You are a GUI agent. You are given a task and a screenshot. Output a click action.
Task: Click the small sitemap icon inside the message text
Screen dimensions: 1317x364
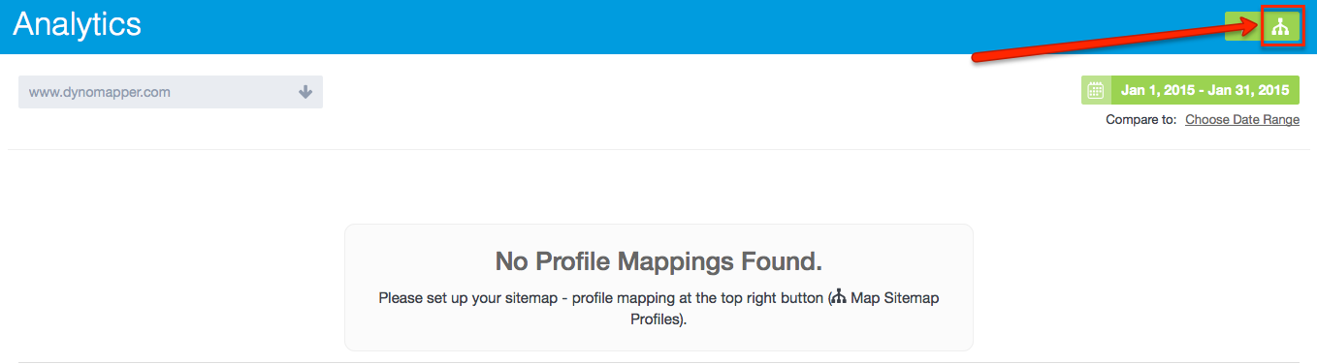click(839, 298)
